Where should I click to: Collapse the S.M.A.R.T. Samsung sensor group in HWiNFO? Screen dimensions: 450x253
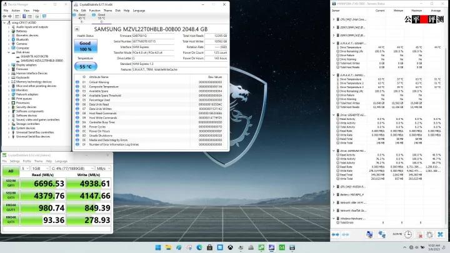point(334,75)
